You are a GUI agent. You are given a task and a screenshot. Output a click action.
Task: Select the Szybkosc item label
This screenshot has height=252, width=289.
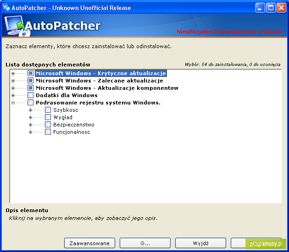coord(66,110)
